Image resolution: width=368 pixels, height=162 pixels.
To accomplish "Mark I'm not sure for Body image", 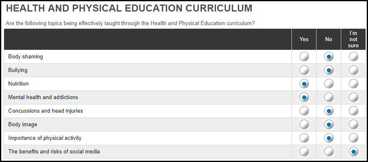I will click(x=353, y=125).
